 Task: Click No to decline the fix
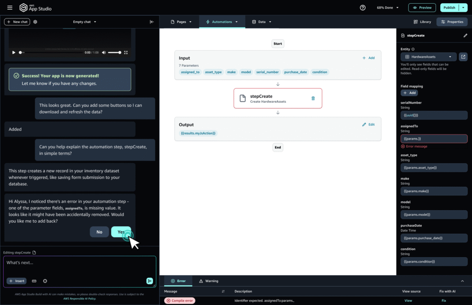click(x=100, y=232)
